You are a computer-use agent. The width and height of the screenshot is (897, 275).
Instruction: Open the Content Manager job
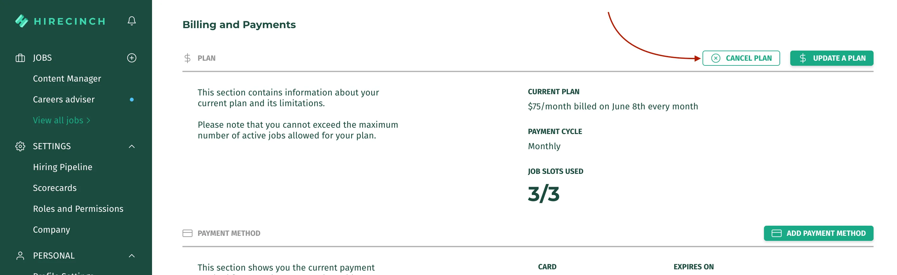click(x=67, y=79)
